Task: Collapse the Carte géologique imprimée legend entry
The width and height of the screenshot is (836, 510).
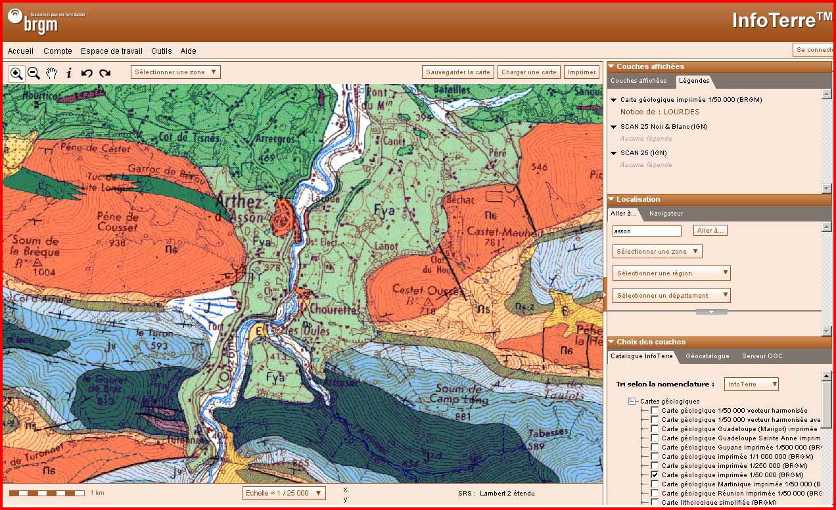Action: coord(614,100)
